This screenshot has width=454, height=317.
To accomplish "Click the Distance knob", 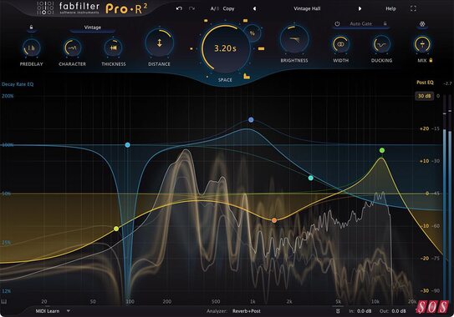I will [159, 43].
